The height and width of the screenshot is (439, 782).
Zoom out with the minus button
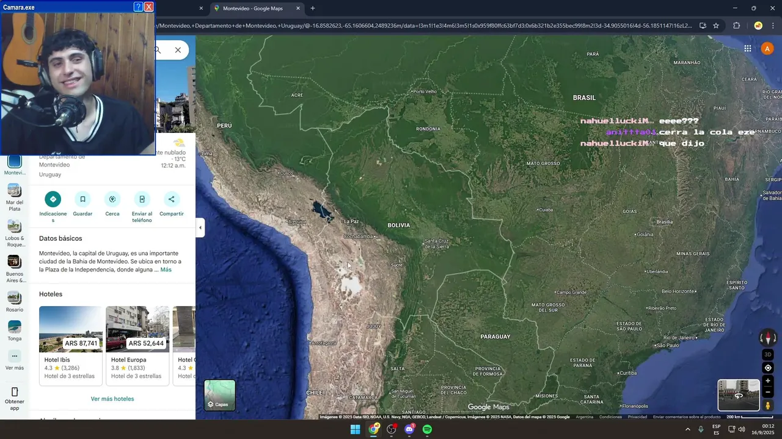pyautogui.click(x=768, y=393)
